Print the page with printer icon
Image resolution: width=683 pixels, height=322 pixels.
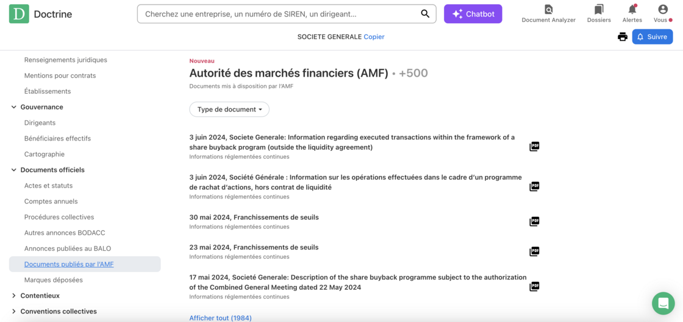coord(622,37)
